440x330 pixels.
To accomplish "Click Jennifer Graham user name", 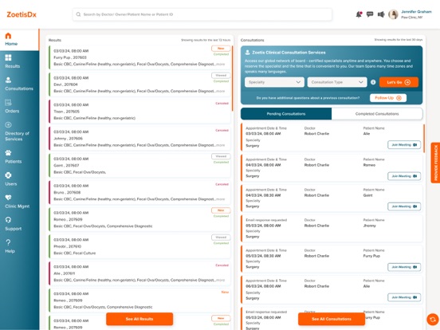I will click(416, 12).
